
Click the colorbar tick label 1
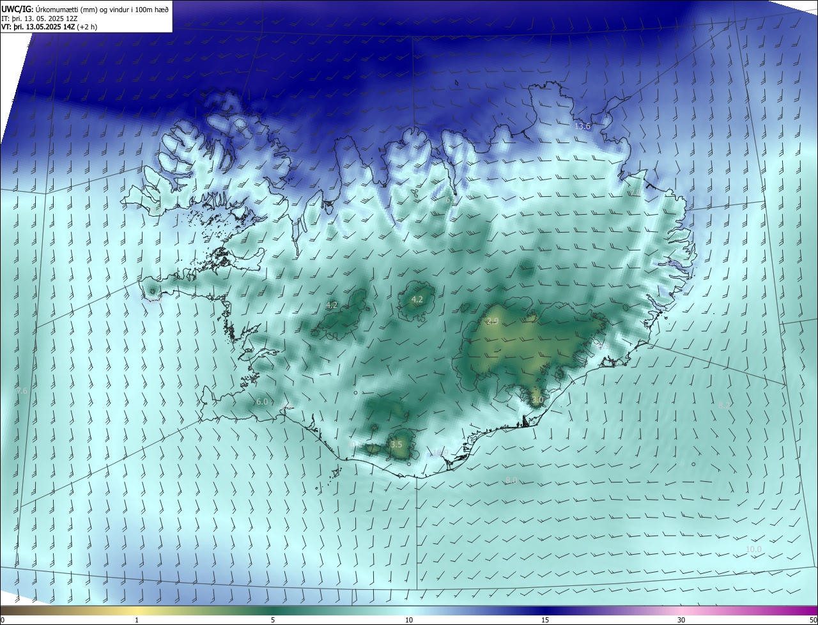click(137, 620)
